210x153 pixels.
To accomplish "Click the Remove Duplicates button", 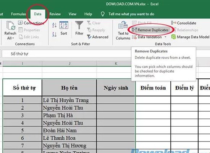I will [150, 30].
